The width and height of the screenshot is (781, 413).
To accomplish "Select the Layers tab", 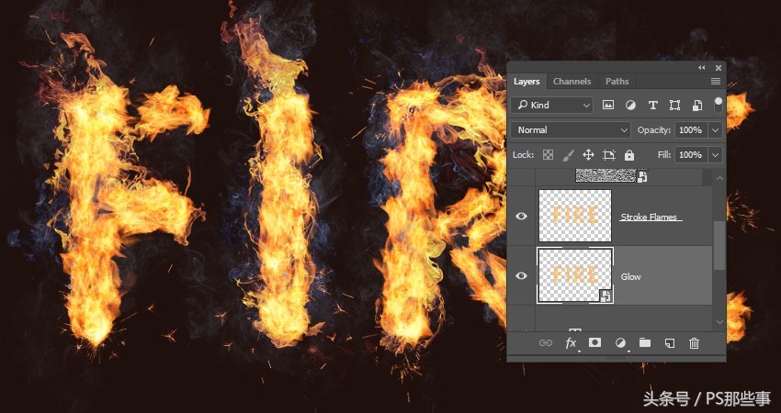I will 526,81.
